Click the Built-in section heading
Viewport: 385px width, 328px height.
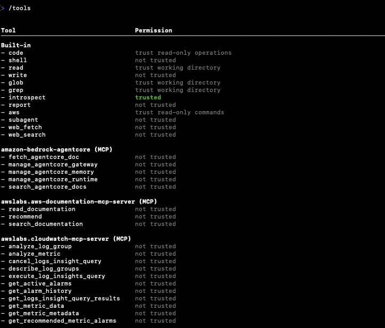click(x=16, y=45)
